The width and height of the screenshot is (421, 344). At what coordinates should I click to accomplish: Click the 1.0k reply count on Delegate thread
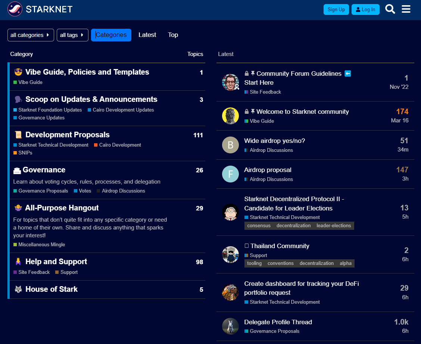pos(401,322)
